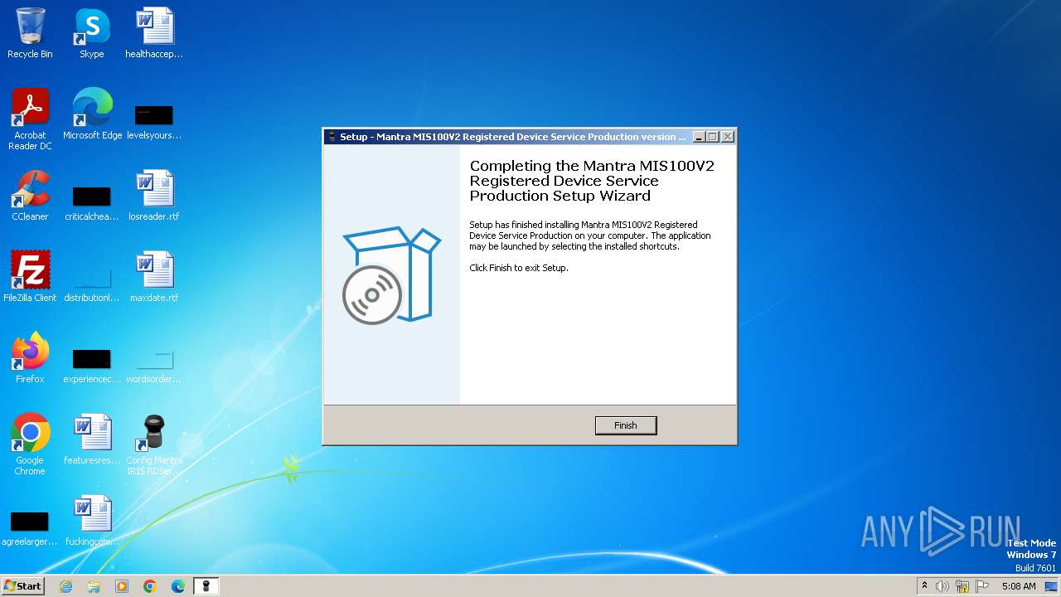Minimize the Mantra Setup window

point(699,137)
